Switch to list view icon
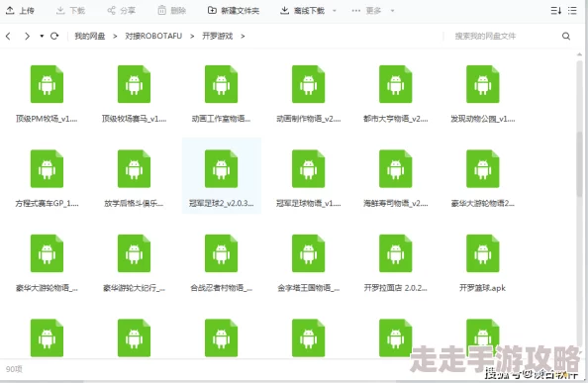 coord(572,11)
